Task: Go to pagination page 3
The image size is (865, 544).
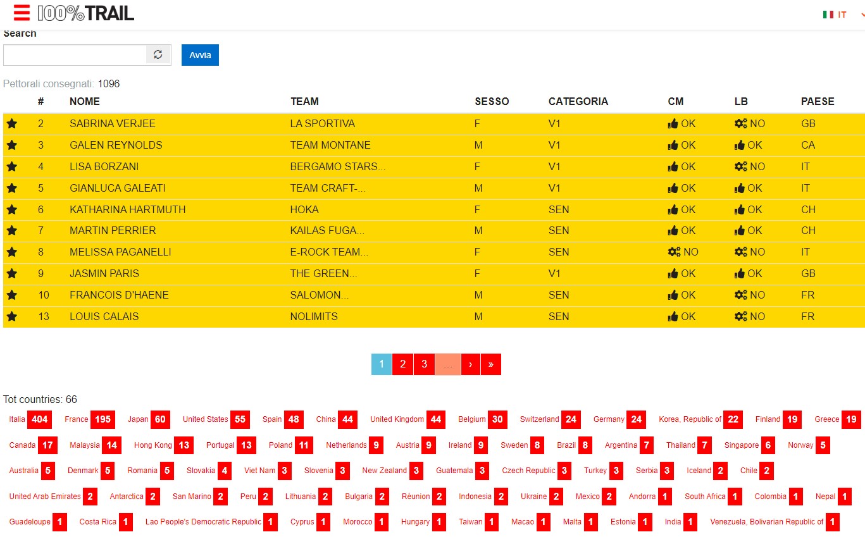Action: coord(424,364)
